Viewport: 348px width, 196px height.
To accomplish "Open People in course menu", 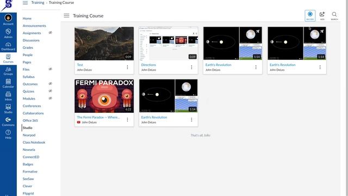I will pos(28,55).
